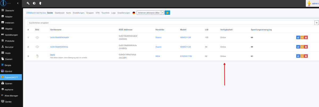
Task: Go to the Gruppen tab
Action: point(90,13)
